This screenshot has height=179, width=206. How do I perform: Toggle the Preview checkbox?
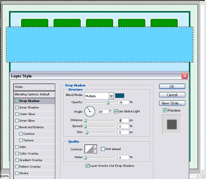165,110
